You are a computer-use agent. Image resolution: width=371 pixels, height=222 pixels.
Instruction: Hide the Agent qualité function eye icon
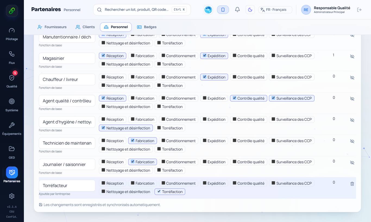pyautogui.click(x=352, y=99)
